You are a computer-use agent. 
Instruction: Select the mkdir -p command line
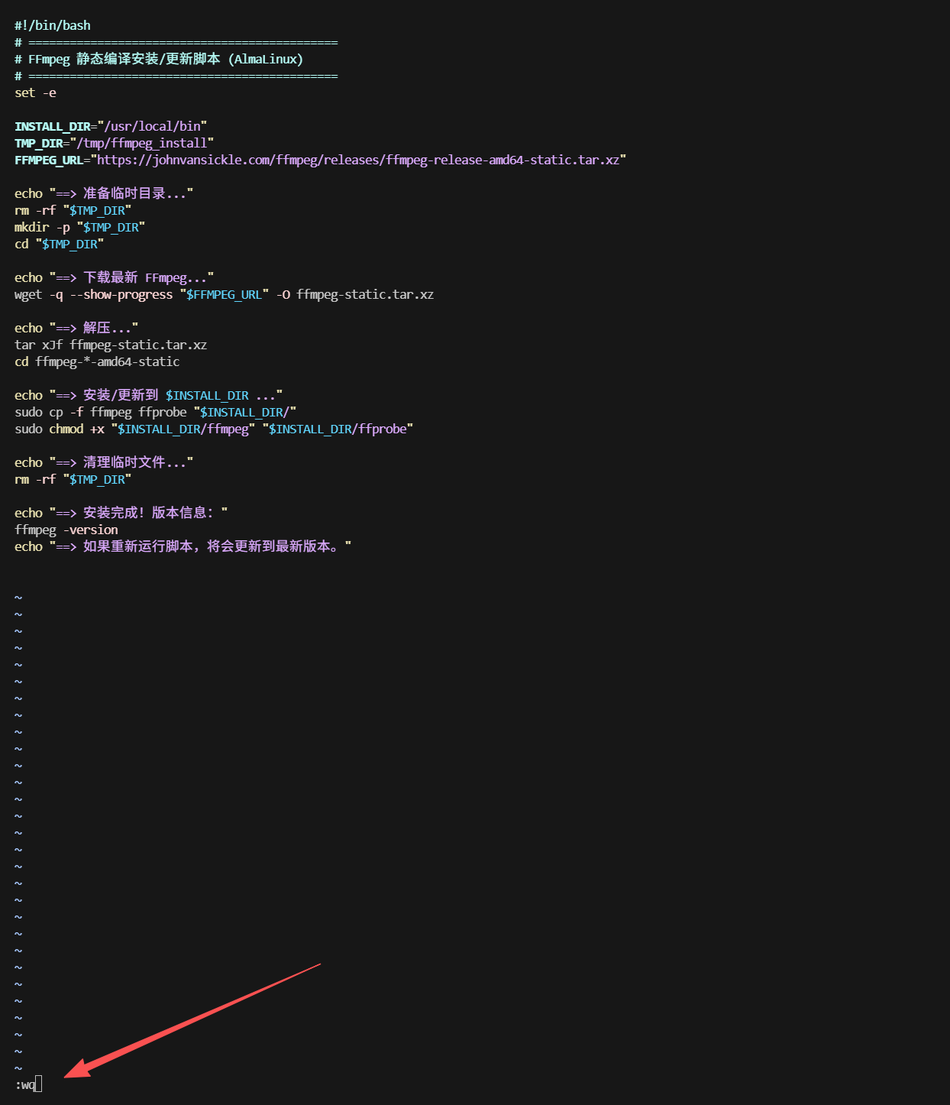pyautogui.click(x=79, y=227)
